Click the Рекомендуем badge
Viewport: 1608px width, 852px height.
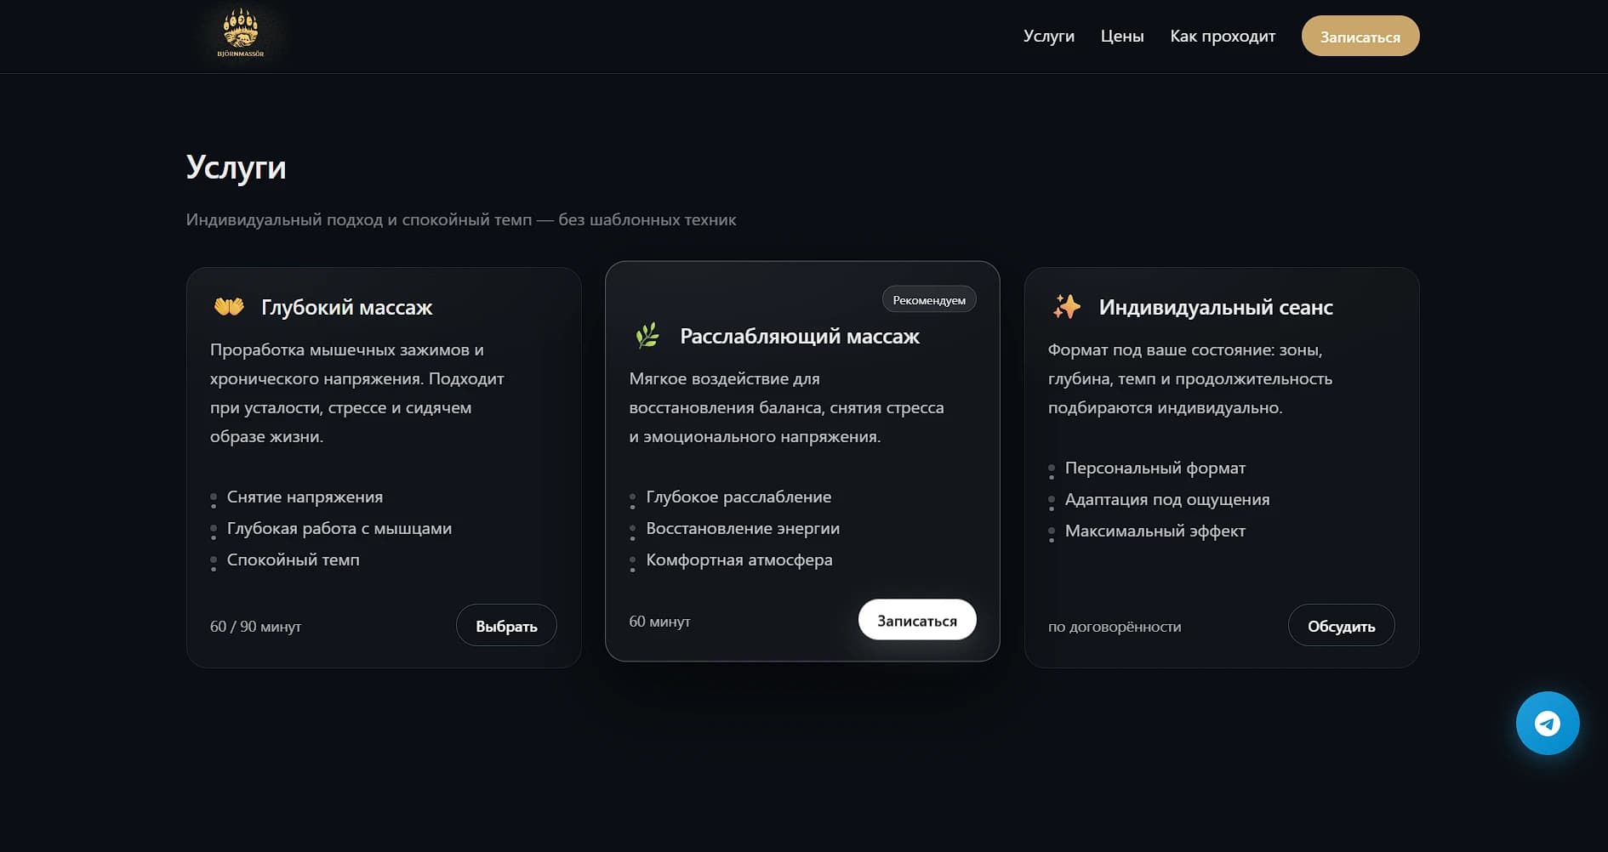(928, 300)
